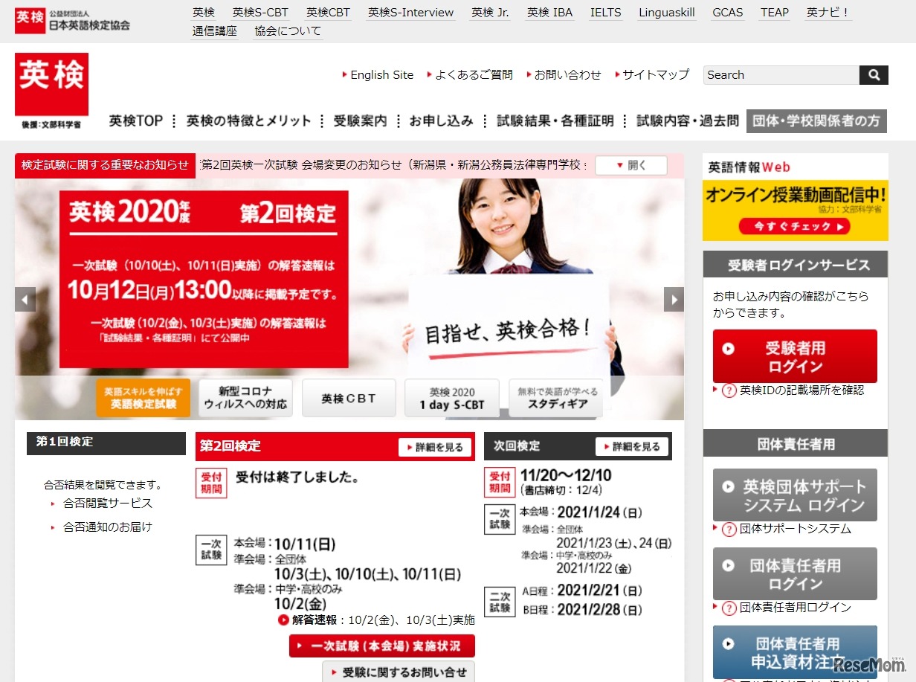
Task: Open 英検CBT top link
Action: (x=328, y=13)
